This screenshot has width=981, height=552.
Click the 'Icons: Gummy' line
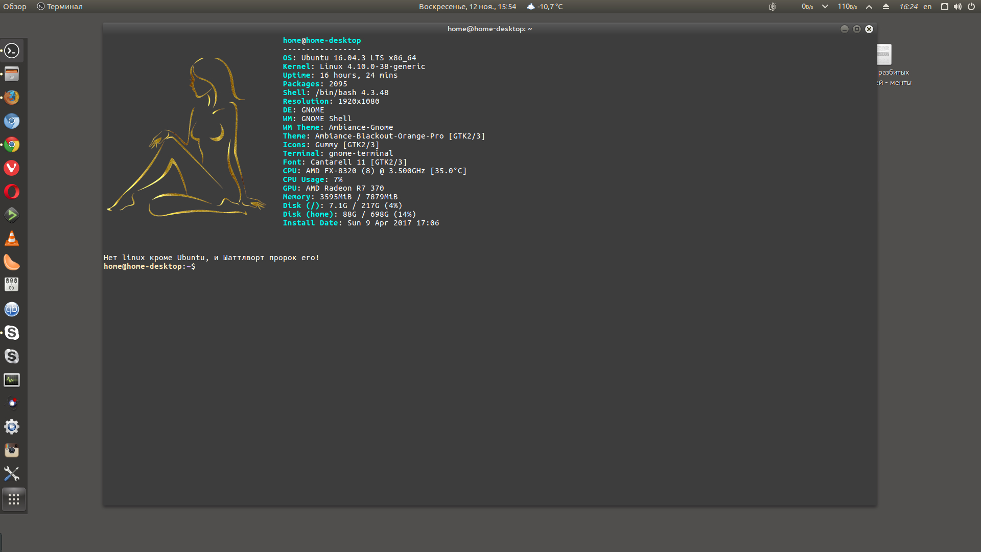pos(331,145)
